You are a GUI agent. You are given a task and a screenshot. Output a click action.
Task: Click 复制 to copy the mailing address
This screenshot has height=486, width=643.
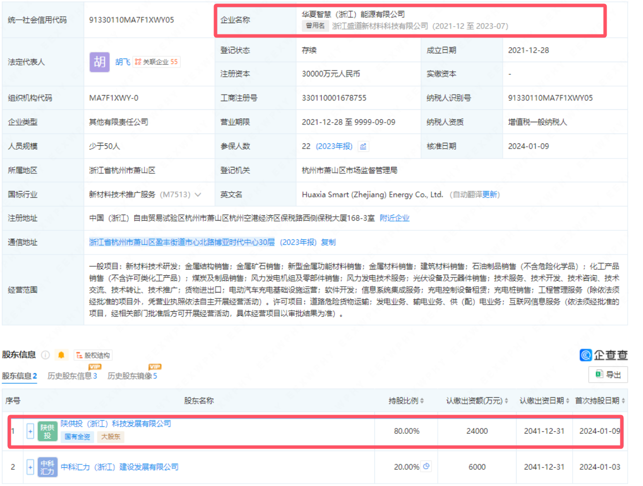coord(328,242)
